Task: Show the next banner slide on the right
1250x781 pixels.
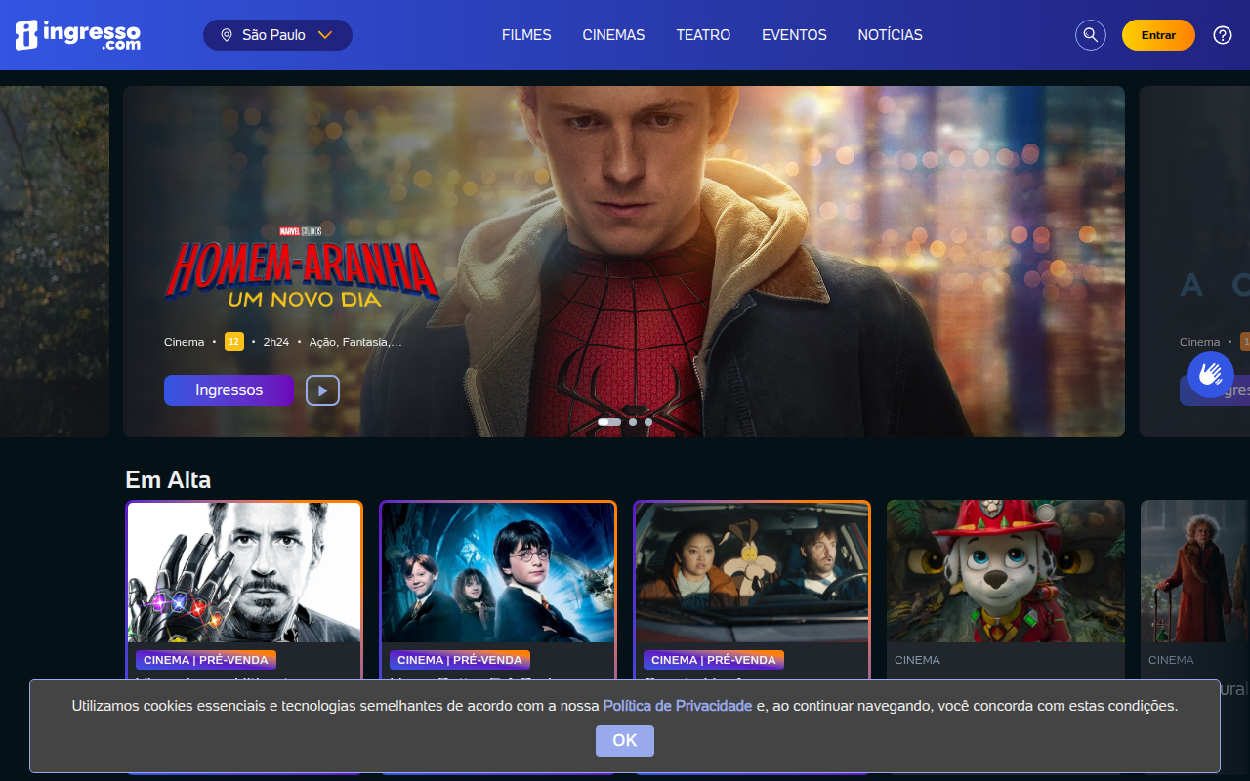Action: tap(1195, 262)
